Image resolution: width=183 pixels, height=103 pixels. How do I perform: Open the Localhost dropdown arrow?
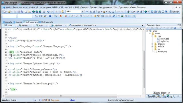click(65, 25)
